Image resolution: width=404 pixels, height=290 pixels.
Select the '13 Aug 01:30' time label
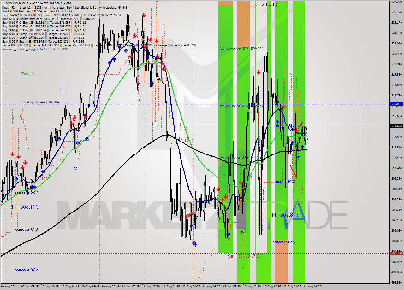pyautogui.click(x=312, y=287)
